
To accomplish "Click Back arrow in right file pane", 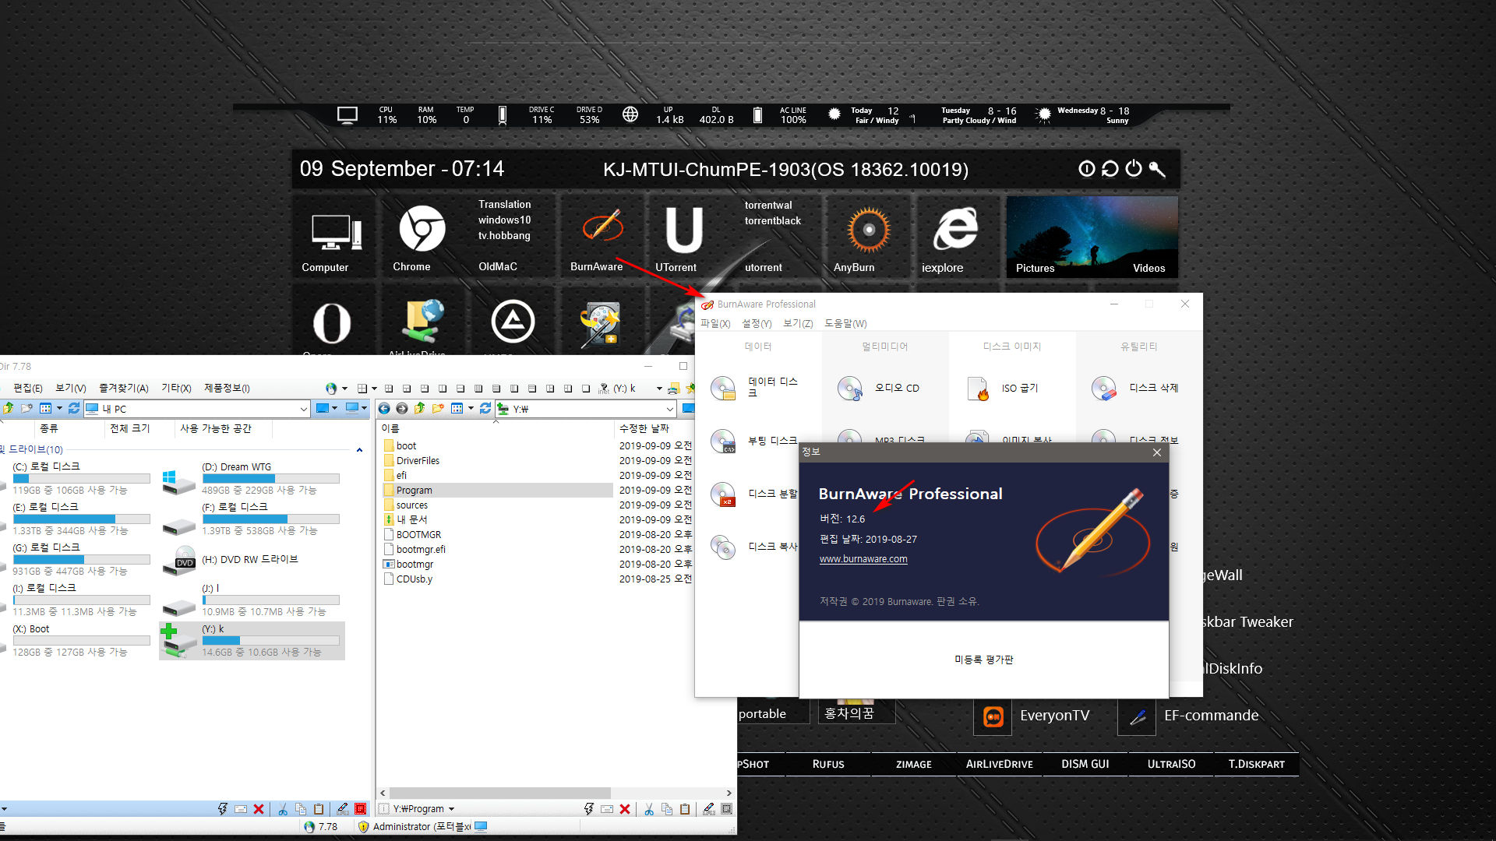I will click(384, 409).
